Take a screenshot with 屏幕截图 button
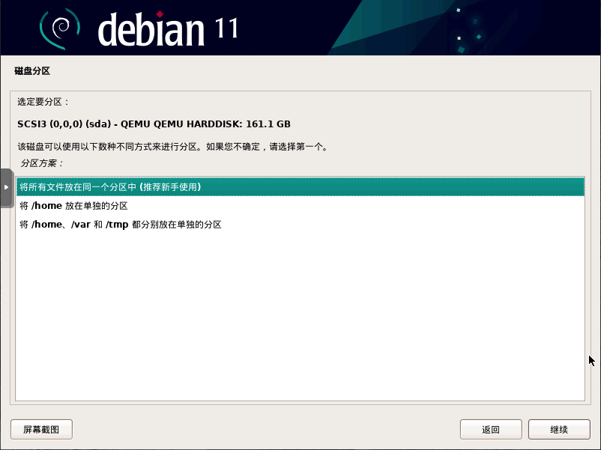Screen dimensions: 601x450 point(41,429)
